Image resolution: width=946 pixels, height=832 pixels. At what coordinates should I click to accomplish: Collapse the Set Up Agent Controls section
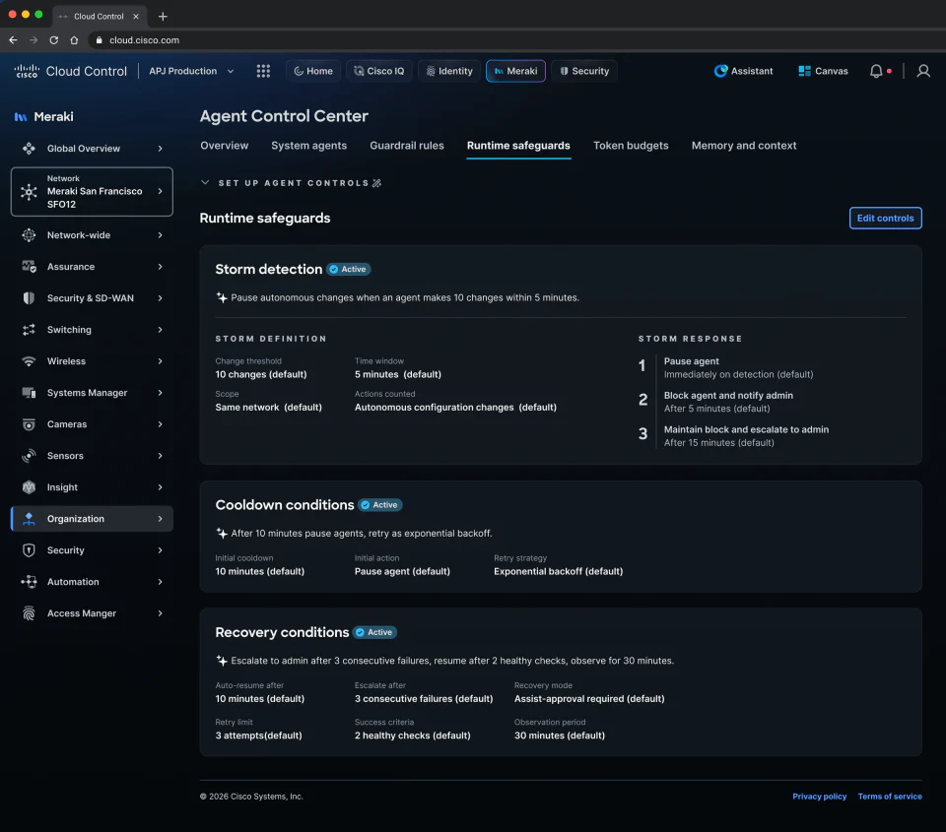[x=205, y=183]
